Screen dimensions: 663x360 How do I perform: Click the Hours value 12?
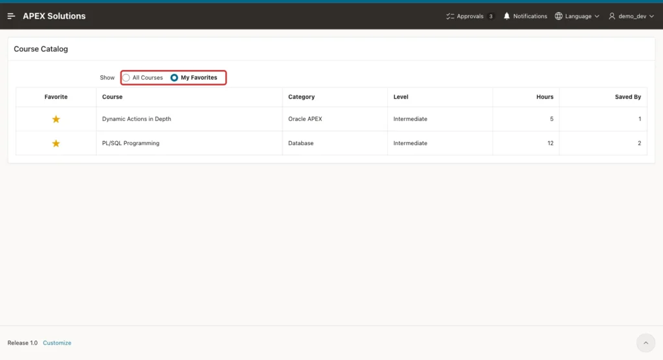pos(550,143)
